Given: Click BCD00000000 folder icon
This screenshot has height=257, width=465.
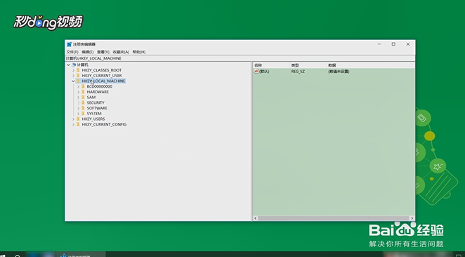Looking at the screenshot, I should tap(83, 86).
